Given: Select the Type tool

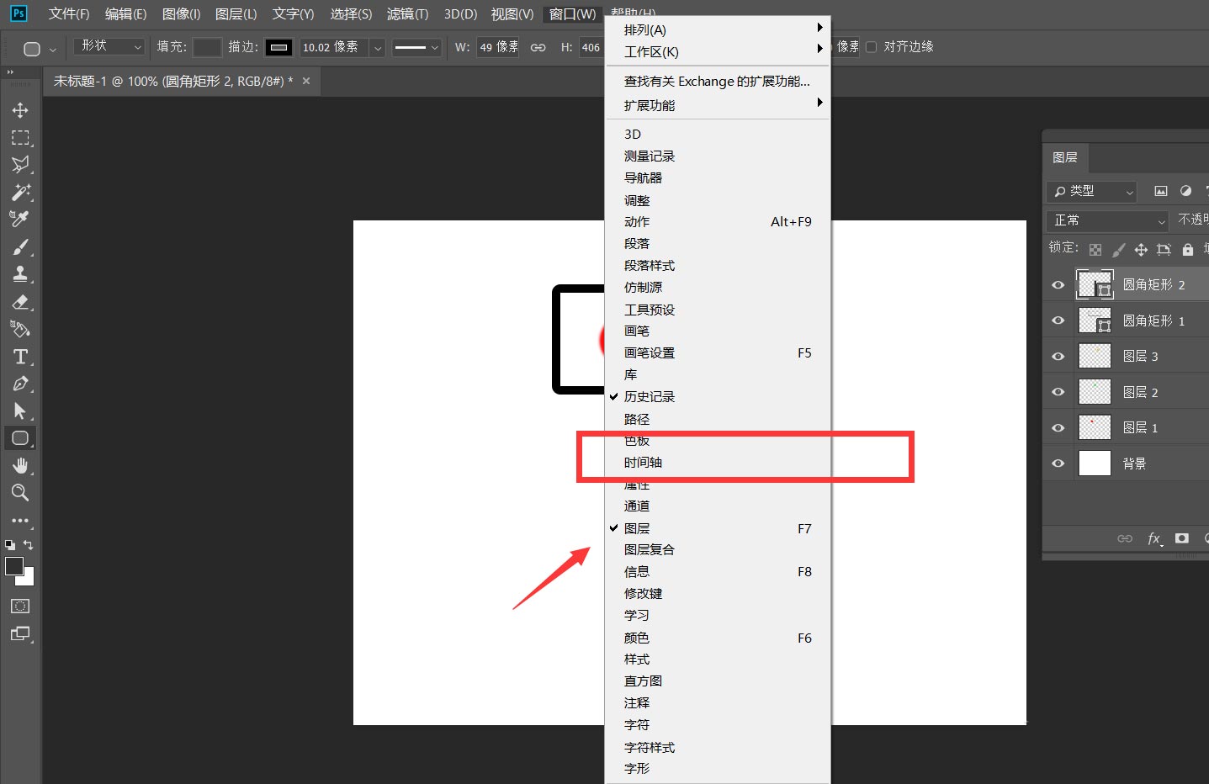Looking at the screenshot, I should [x=20, y=356].
